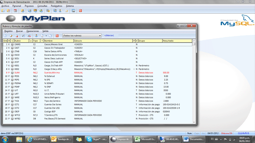Click the status circle icon of the SUMI row

12,72
